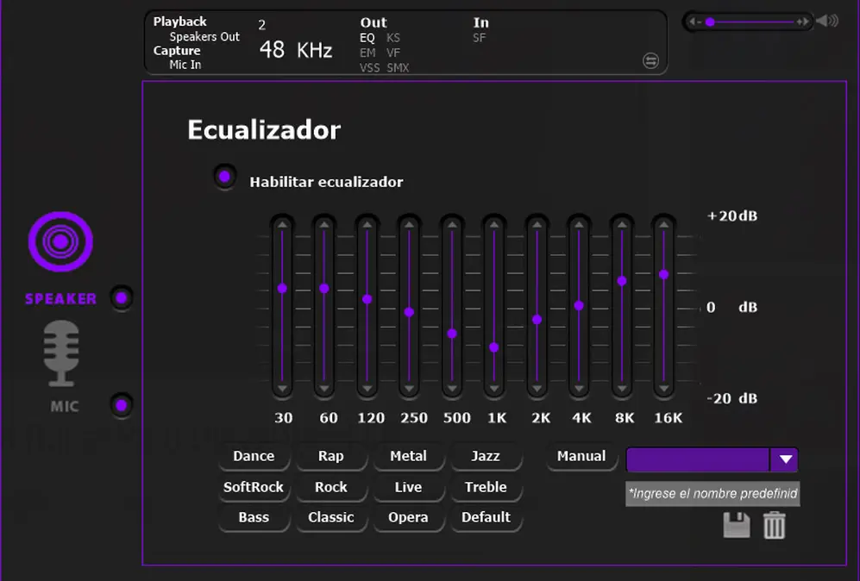Click the 120 Hz band up arrow
This screenshot has width=860, height=581.
click(x=367, y=225)
